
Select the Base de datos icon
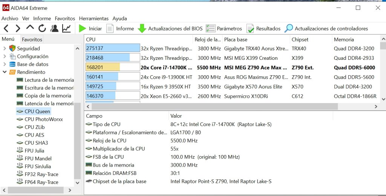12,64
